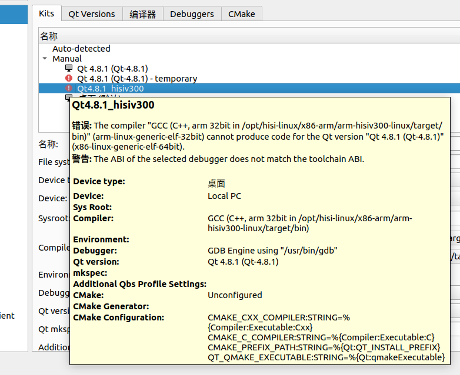The image size is (460, 375).
Task: Select the Manual group label
Action: point(67,59)
